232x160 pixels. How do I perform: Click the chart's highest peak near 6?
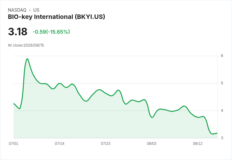pos(27,59)
